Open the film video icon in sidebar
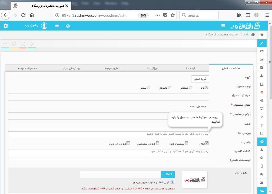This screenshot has width=272, height=194. (x=262, y=84)
